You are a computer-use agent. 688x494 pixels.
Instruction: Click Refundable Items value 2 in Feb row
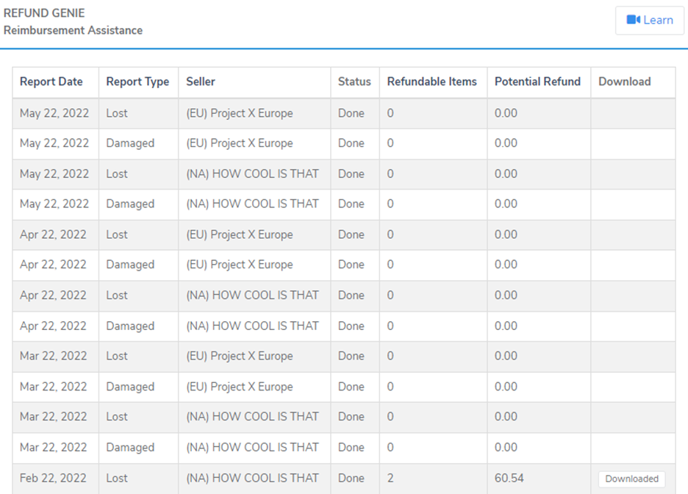pos(390,478)
